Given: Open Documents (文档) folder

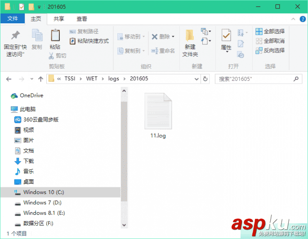Looking at the screenshot, I should (x=24, y=150).
